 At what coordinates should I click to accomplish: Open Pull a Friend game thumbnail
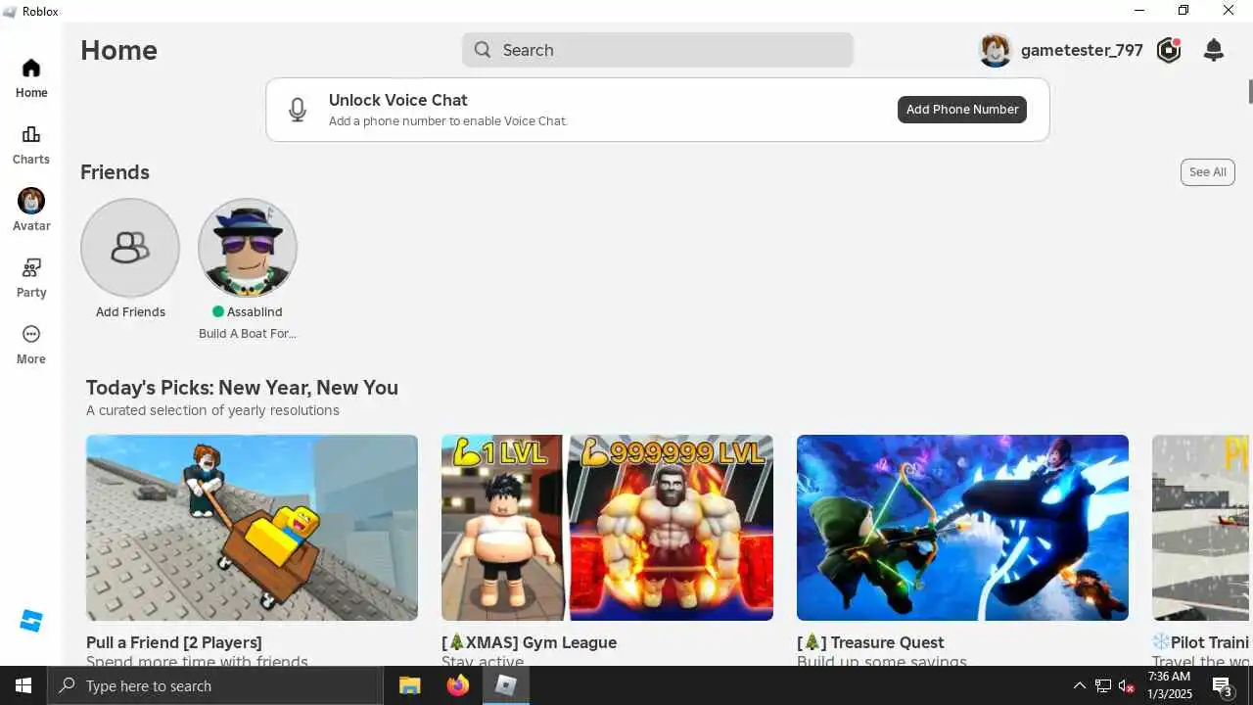(252, 528)
